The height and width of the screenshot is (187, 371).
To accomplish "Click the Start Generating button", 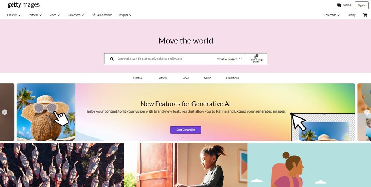I will [x=186, y=130].
